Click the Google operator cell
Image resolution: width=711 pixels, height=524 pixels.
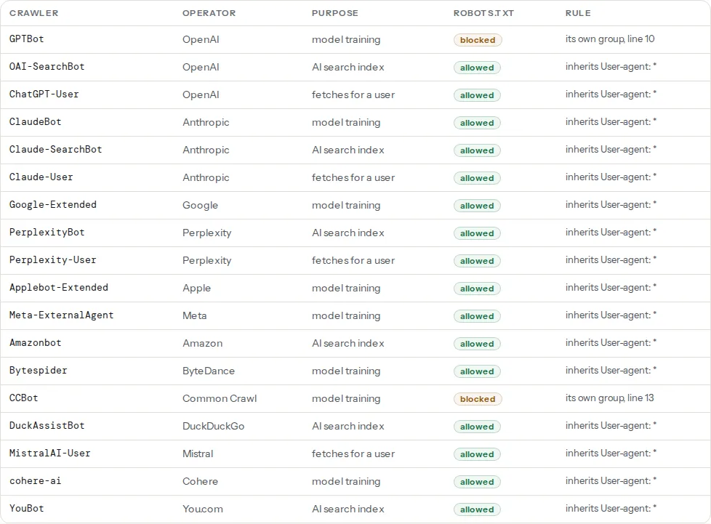(x=201, y=206)
